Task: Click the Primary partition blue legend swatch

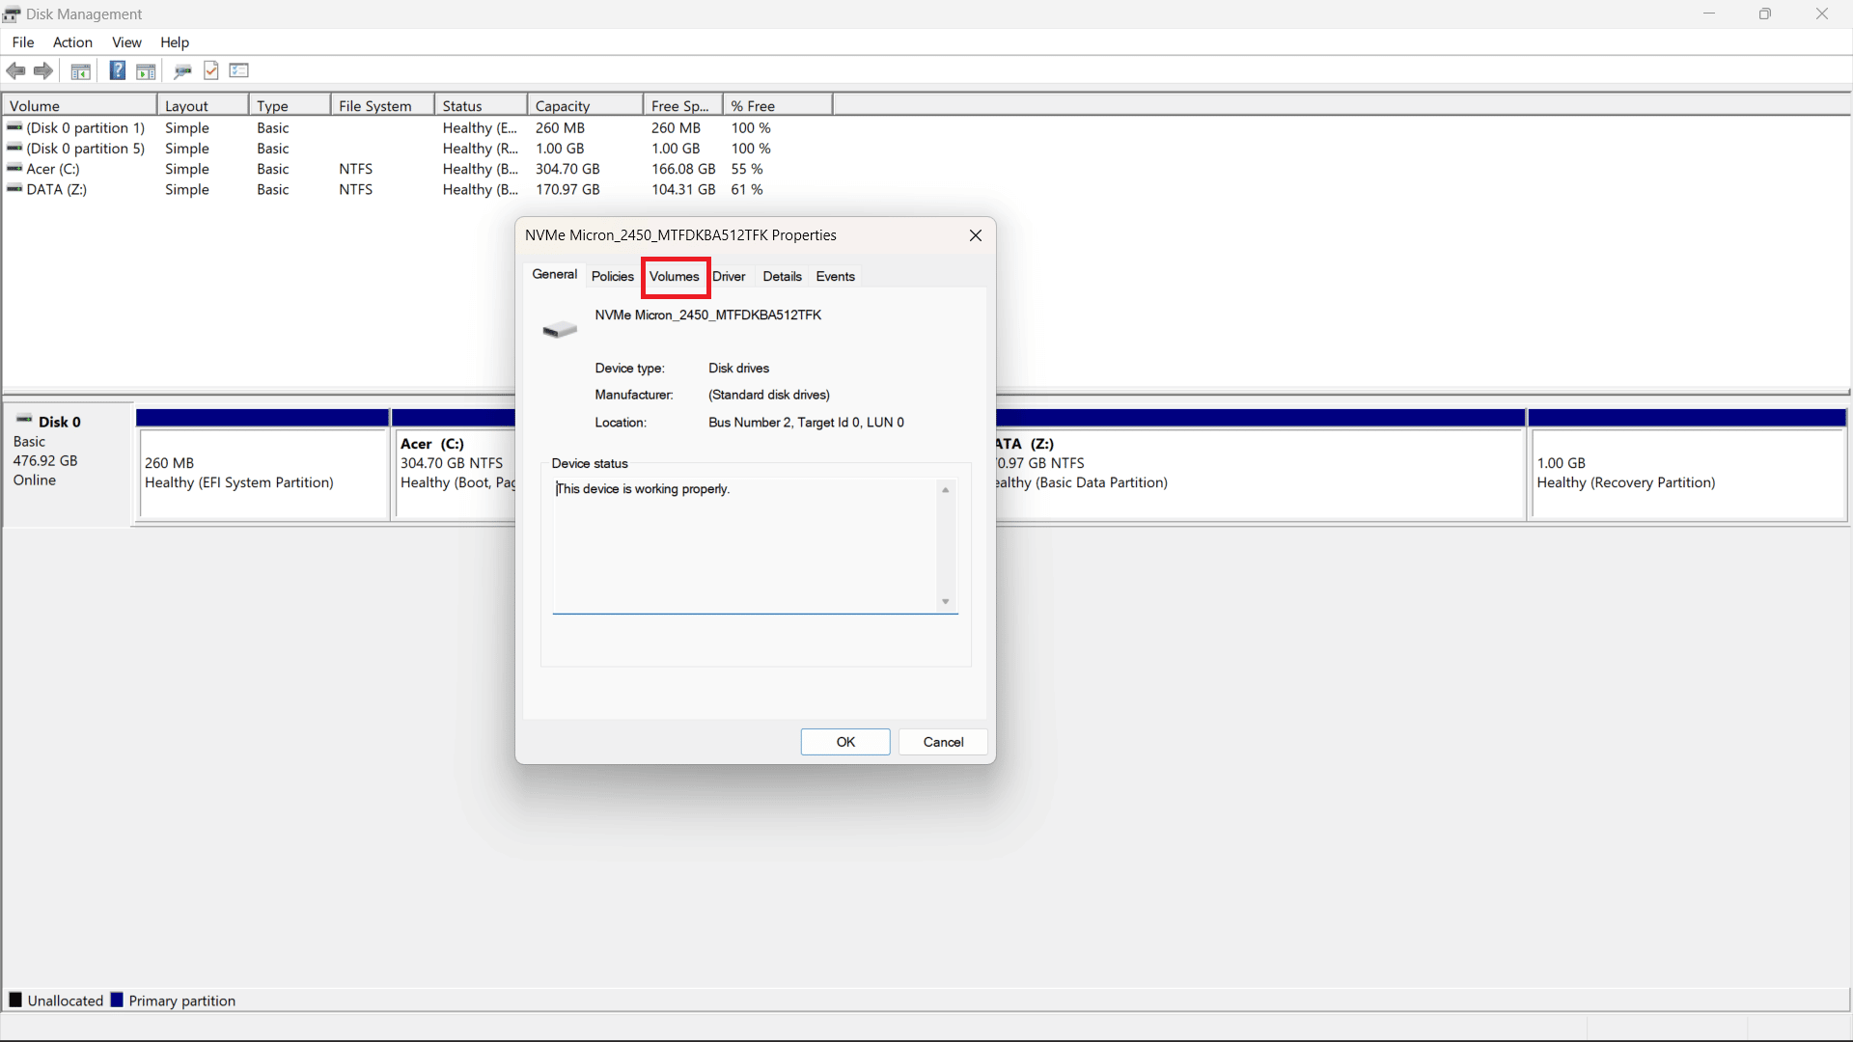Action: pyautogui.click(x=117, y=1000)
